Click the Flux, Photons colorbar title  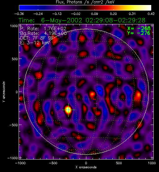pos(85,2)
